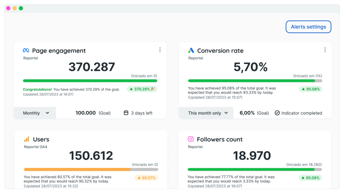
Task: Click the calendar icon next to 3 days left
Action: pyautogui.click(x=126, y=113)
